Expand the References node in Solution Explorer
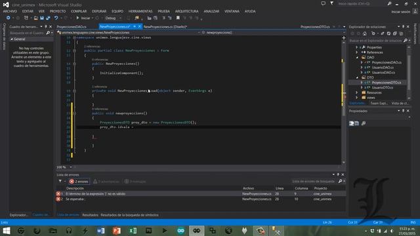 click(356, 52)
